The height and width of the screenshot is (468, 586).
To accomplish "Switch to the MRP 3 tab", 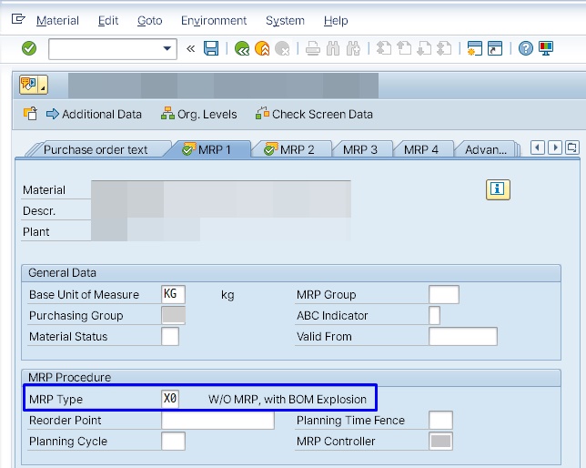I will coord(360,149).
